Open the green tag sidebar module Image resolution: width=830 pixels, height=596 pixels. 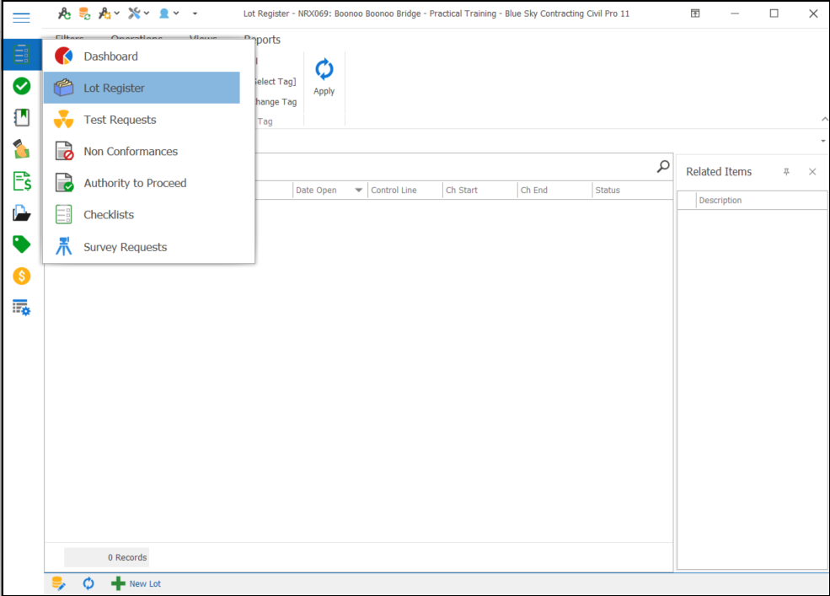pyautogui.click(x=22, y=244)
